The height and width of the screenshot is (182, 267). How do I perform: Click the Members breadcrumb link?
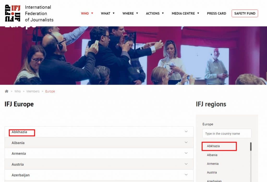(x=33, y=91)
